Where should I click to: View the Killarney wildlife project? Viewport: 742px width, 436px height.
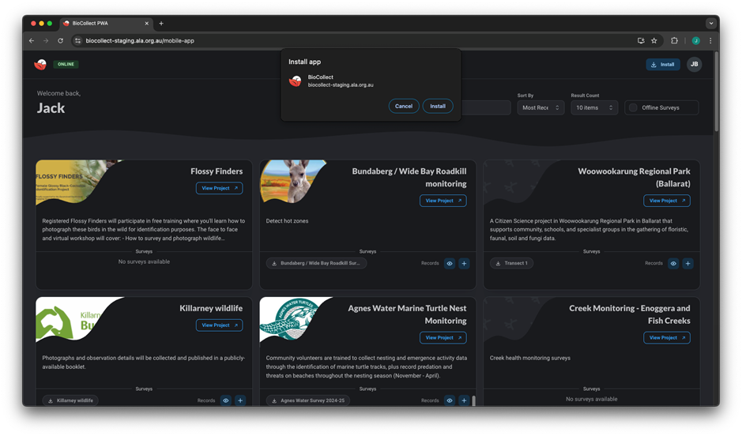pyautogui.click(x=220, y=325)
